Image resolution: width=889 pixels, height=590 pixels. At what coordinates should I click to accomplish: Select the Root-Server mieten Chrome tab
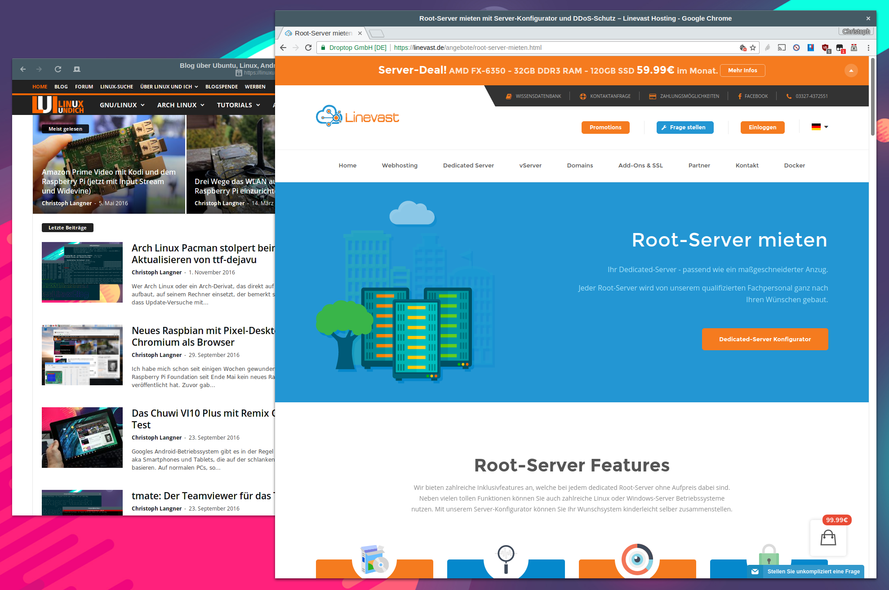324,33
